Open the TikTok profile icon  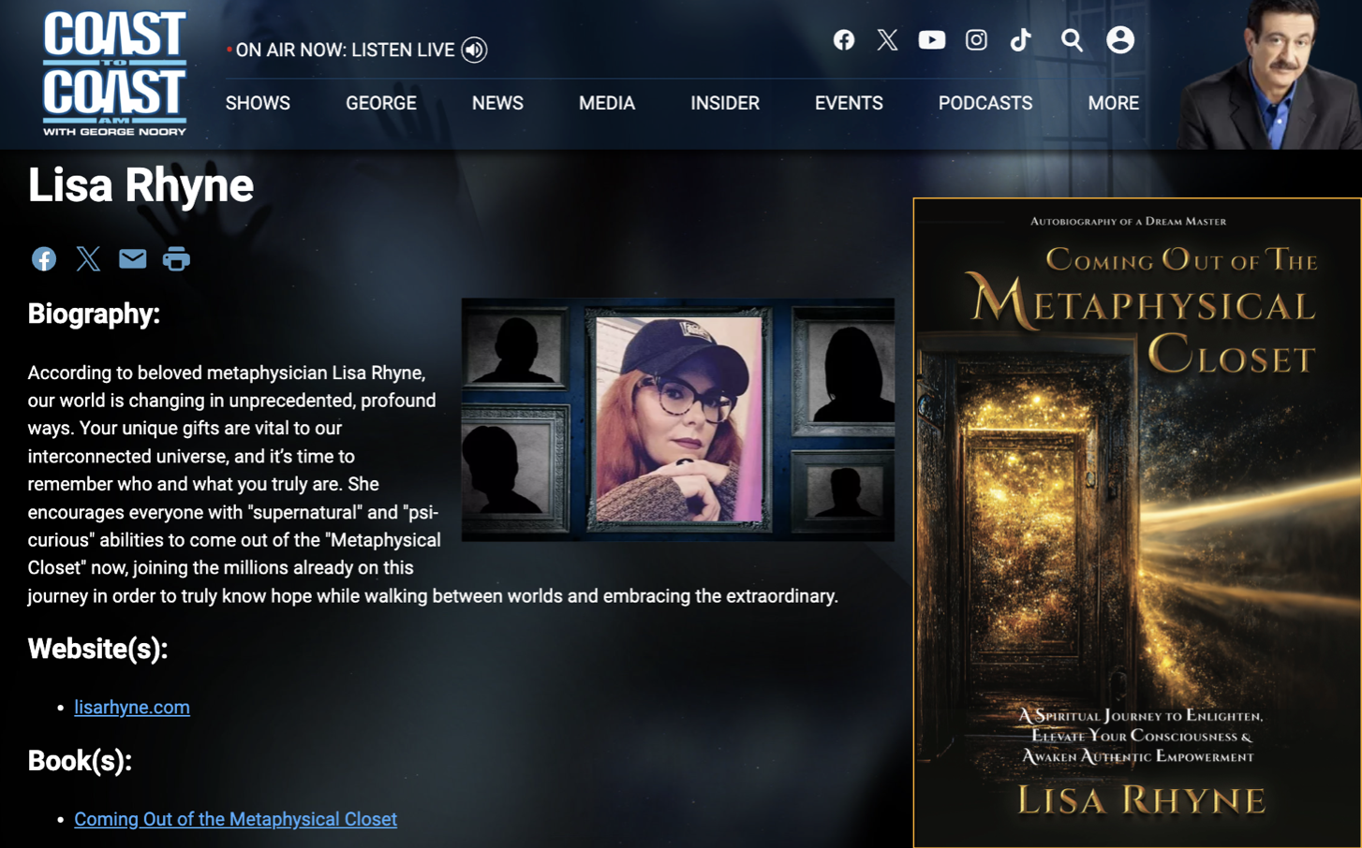coord(1020,40)
